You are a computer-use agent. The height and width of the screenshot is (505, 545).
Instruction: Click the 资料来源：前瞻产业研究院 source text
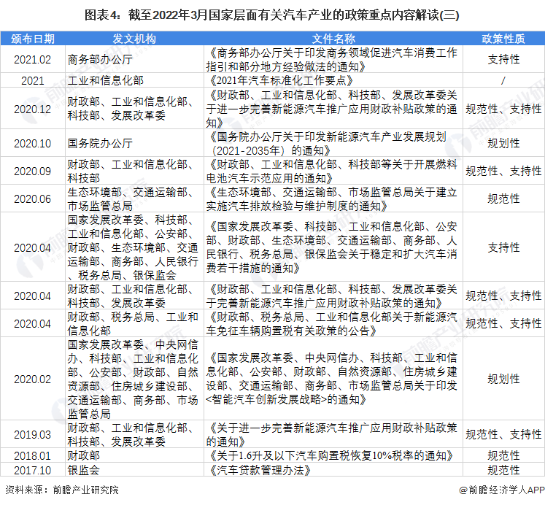(61, 491)
